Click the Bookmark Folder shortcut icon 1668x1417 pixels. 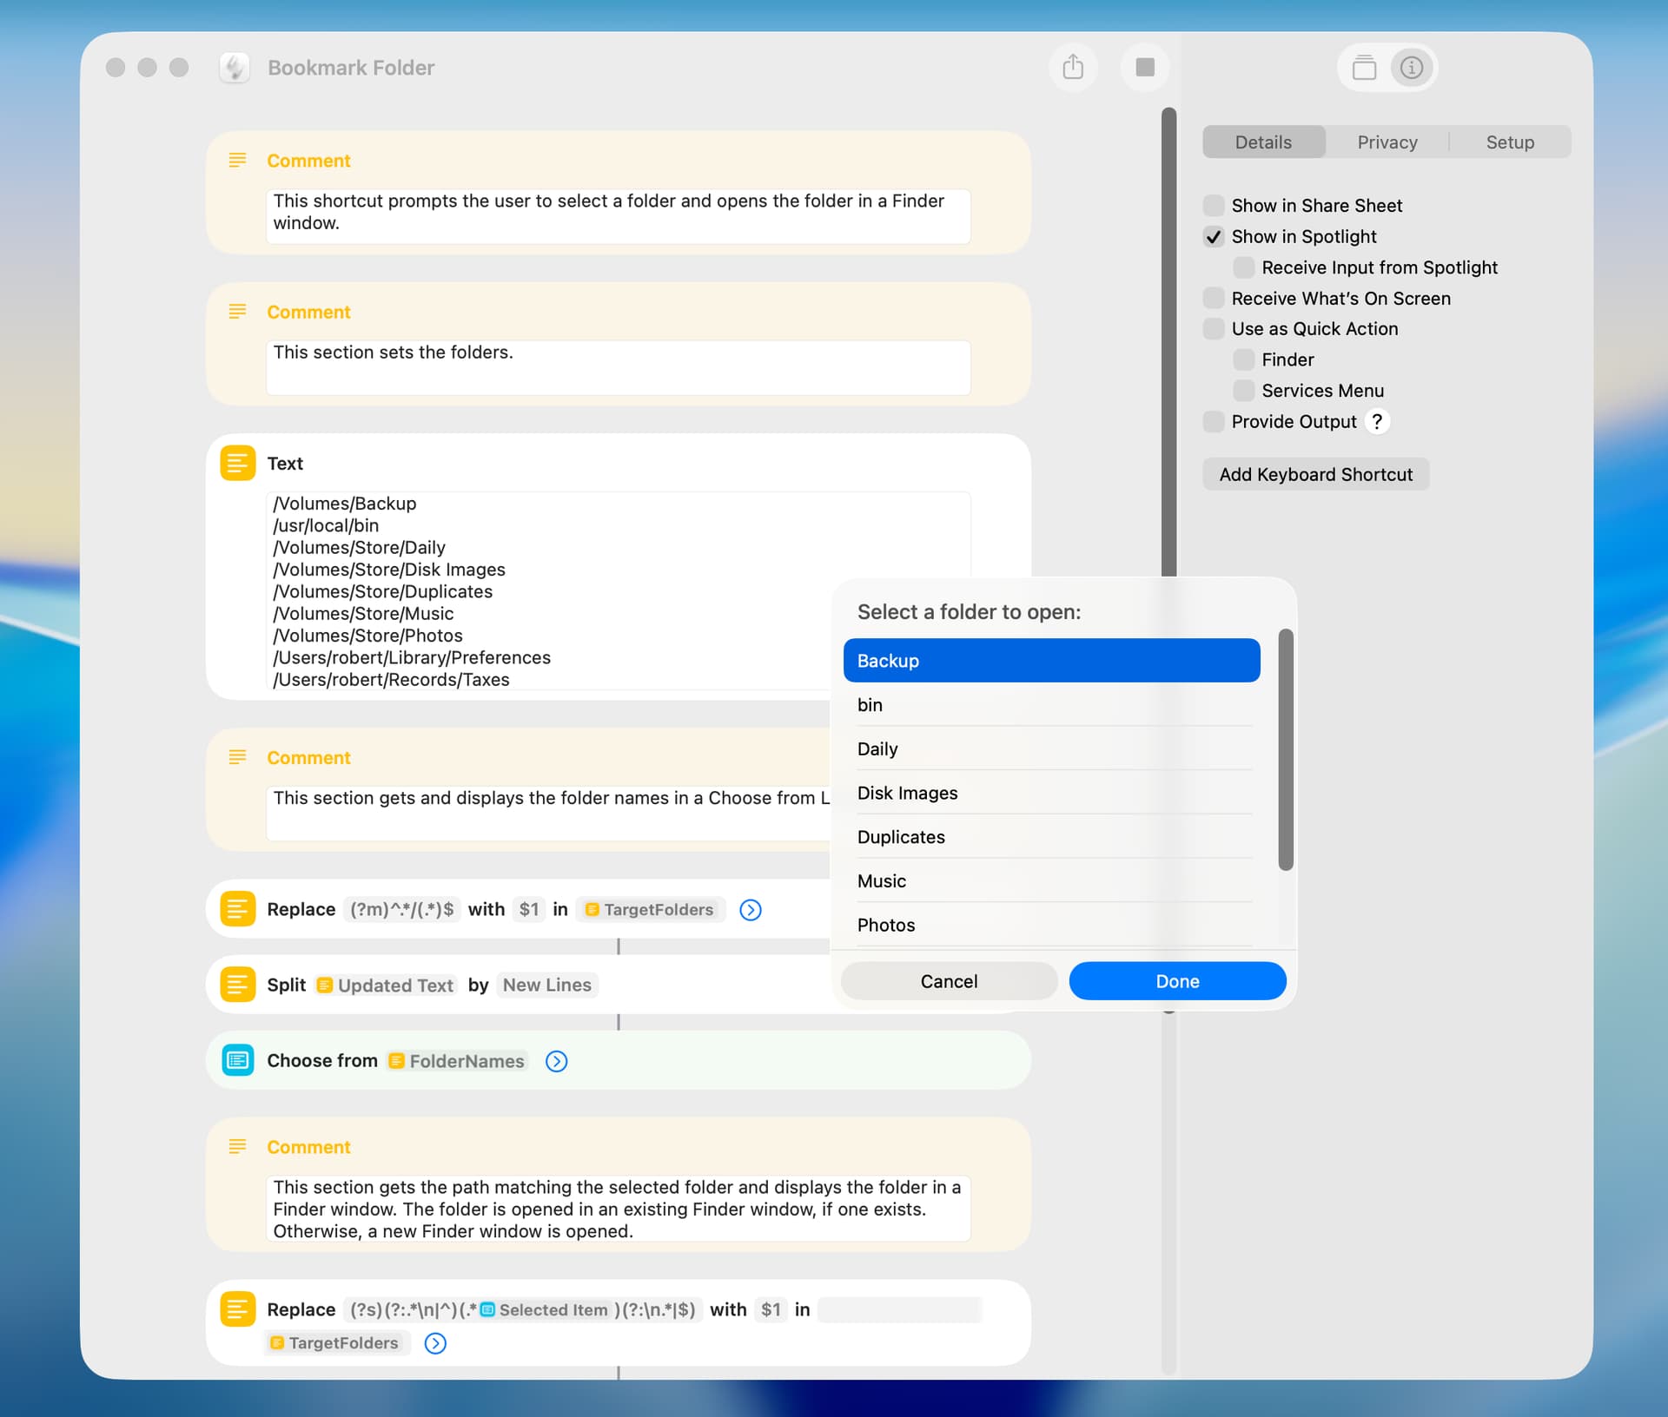(x=235, y=67)
